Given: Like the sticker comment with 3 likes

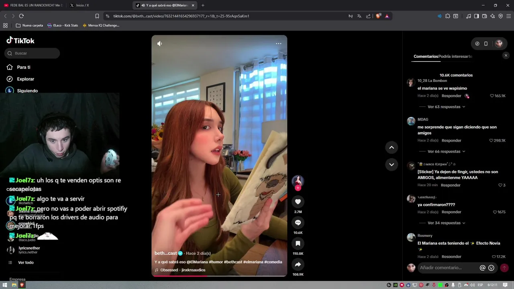Looking at the screenshot, I should click(500, 185).
